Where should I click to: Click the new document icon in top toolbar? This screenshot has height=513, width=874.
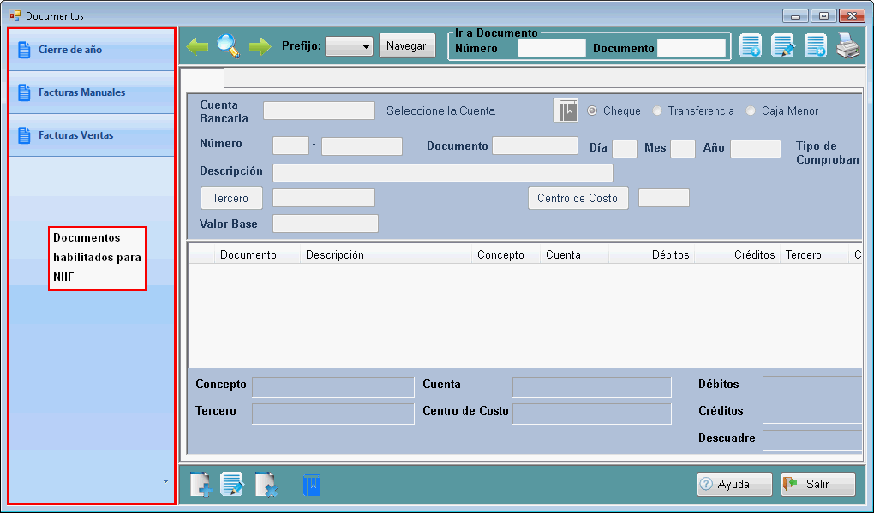pos(751,46)
